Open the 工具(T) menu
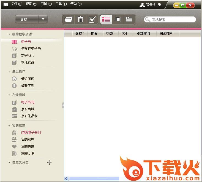202x182 pixels. pyautogui.click(x=61, y=4)
